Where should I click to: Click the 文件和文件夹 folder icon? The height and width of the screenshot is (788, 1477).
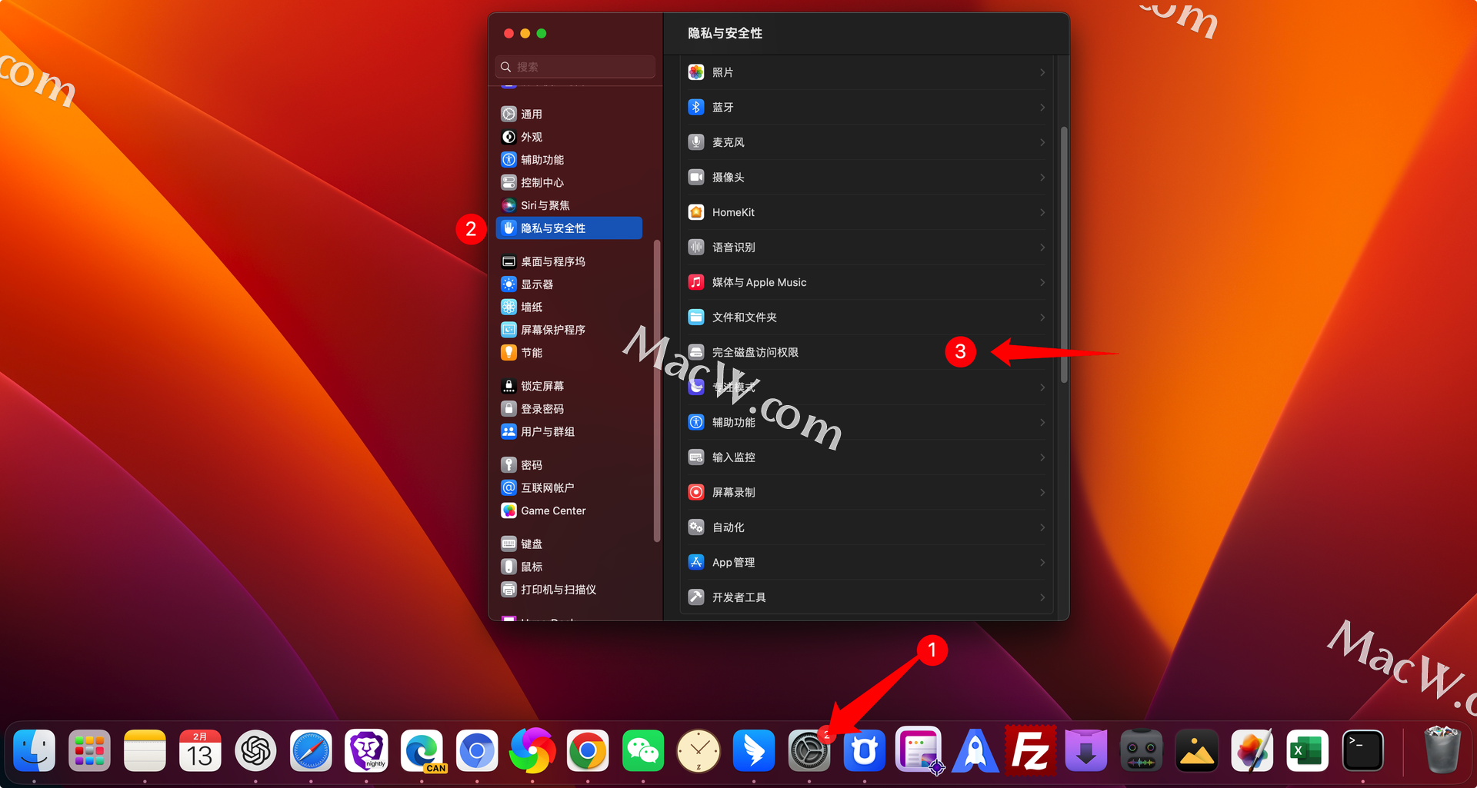coord(696,317)
